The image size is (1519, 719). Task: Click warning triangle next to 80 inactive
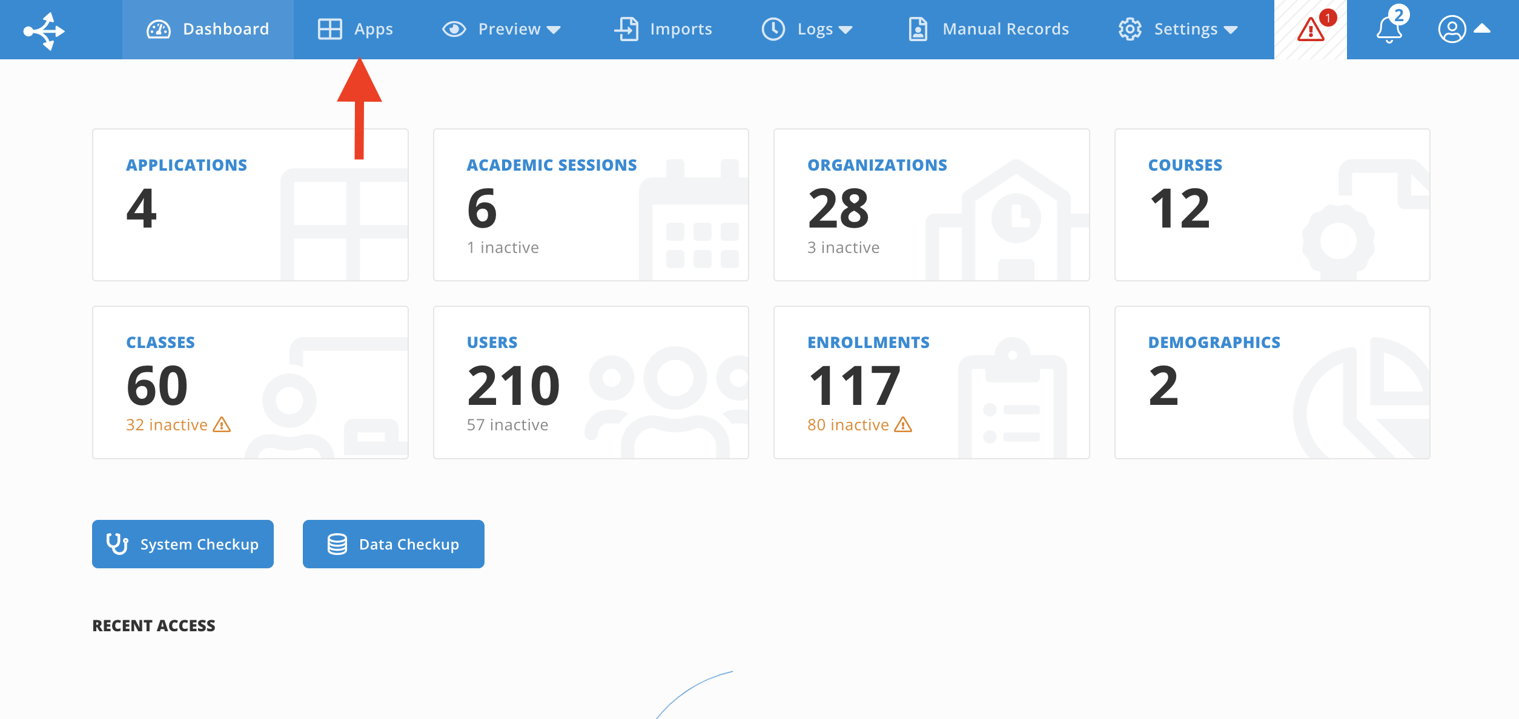point(903,425)
